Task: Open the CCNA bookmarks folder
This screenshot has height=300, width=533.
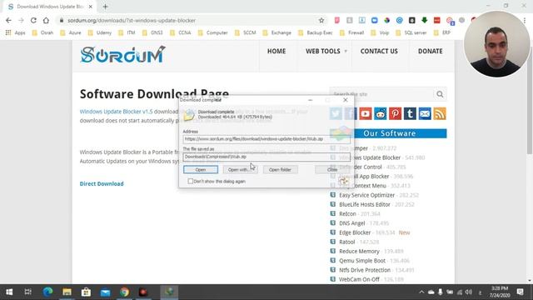Action: click(181, 32)
